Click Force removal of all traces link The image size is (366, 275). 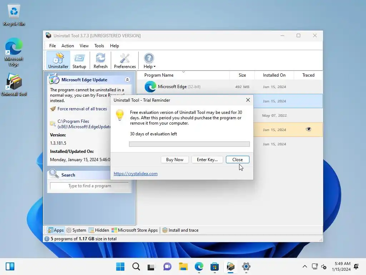coord(82,109)
